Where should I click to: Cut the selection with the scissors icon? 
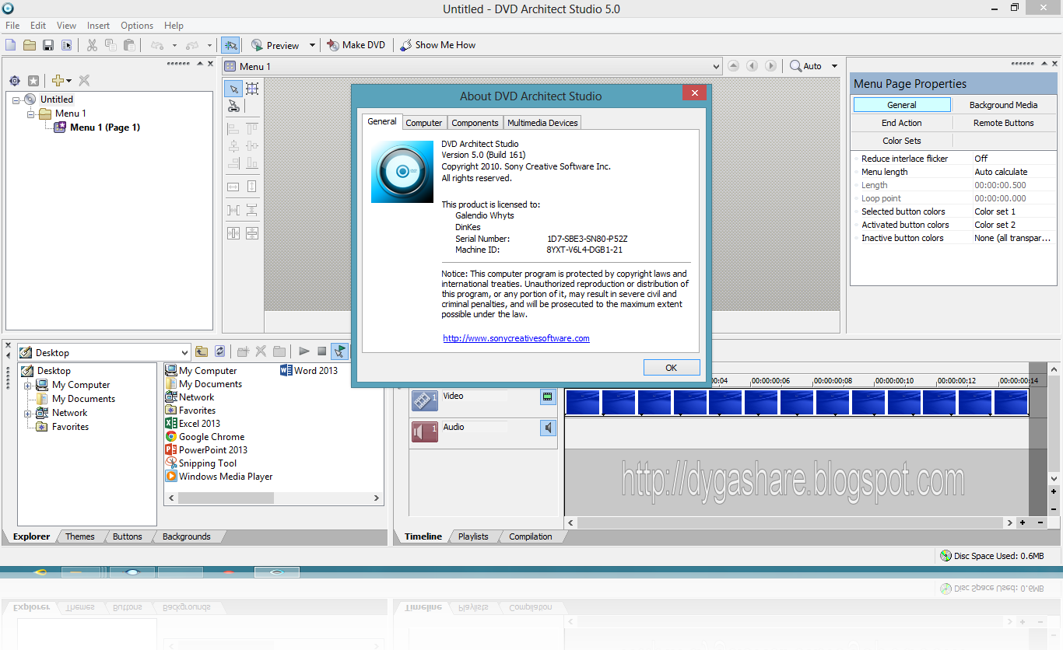[92, 45]
